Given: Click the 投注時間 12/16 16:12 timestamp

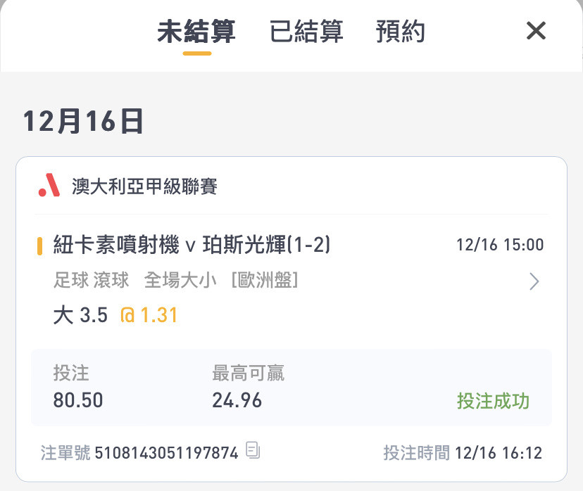Looking at the screenshot, I should [463, 453].
